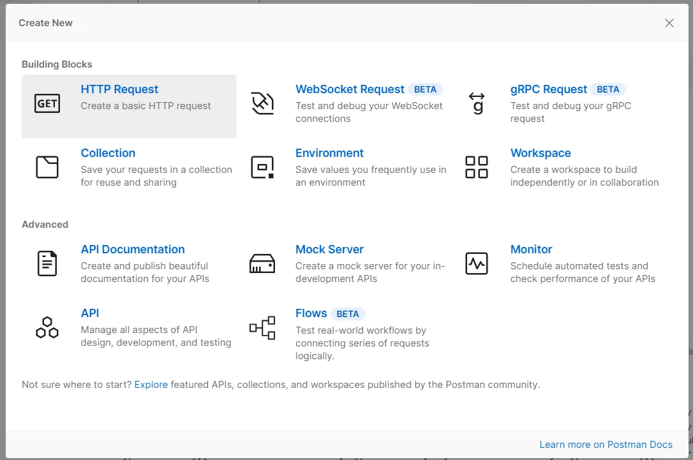Click 'Create a workspace to build' description
This screenshot has width=693, height=460.
(x=585, y=176)
